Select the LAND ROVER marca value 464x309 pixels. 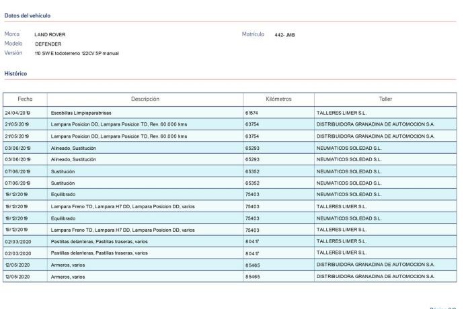[50, 34]
